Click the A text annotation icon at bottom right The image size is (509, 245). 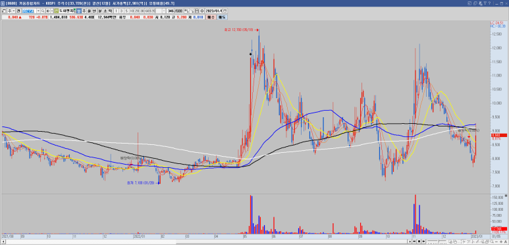pos(506,242)
